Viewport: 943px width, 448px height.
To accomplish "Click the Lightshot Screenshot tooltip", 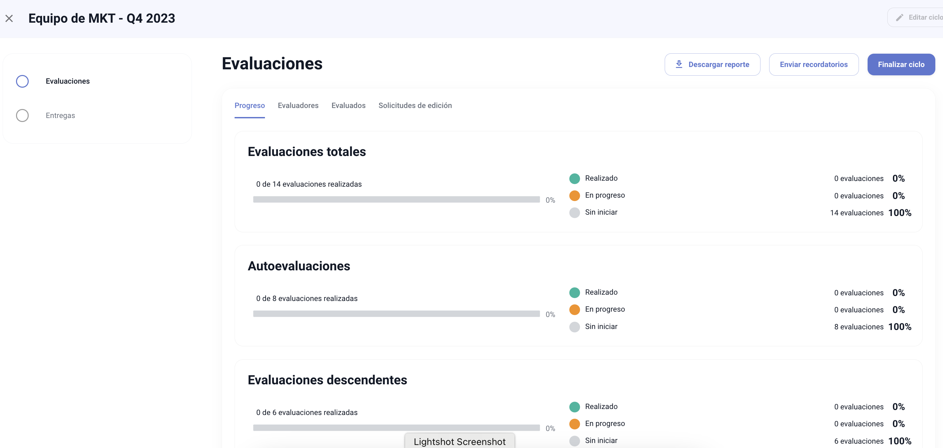I will click(459, 441).
